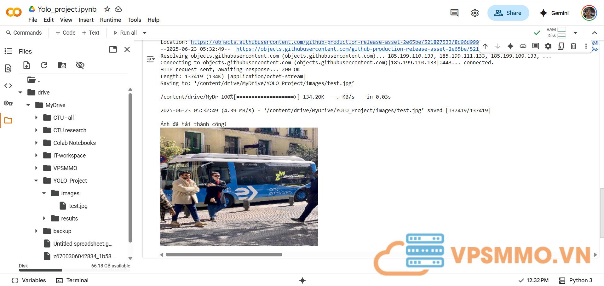Open the Run all dropdown arrow

145,33
